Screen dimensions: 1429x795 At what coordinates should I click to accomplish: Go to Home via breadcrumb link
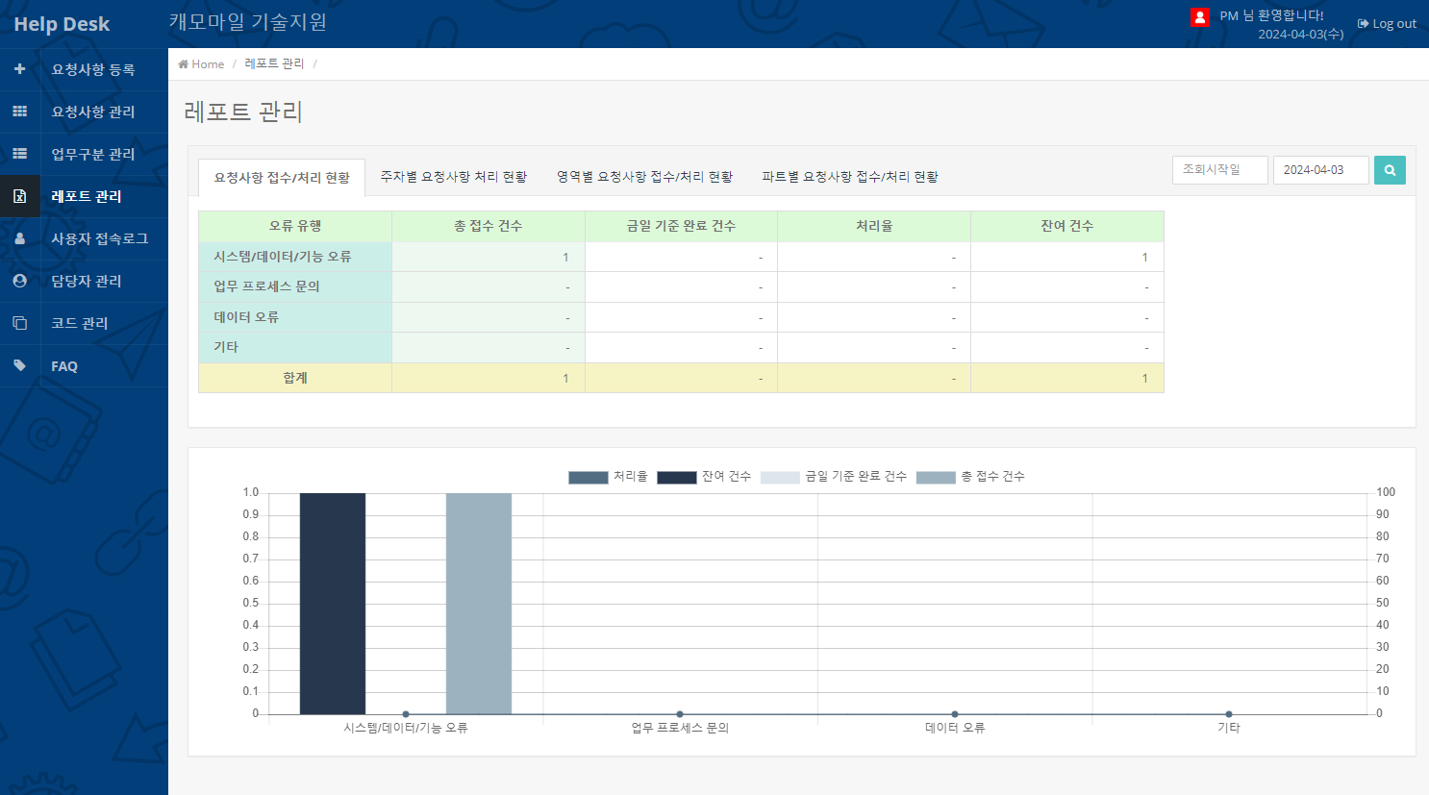pos(201,64)
